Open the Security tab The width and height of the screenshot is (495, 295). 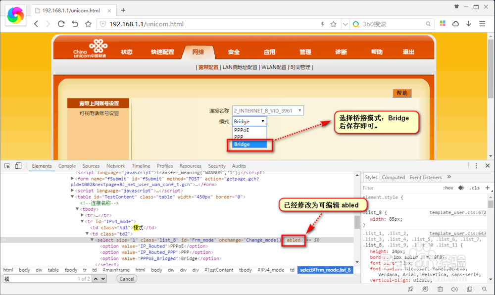pyautogui.click(x=217, y=166)
